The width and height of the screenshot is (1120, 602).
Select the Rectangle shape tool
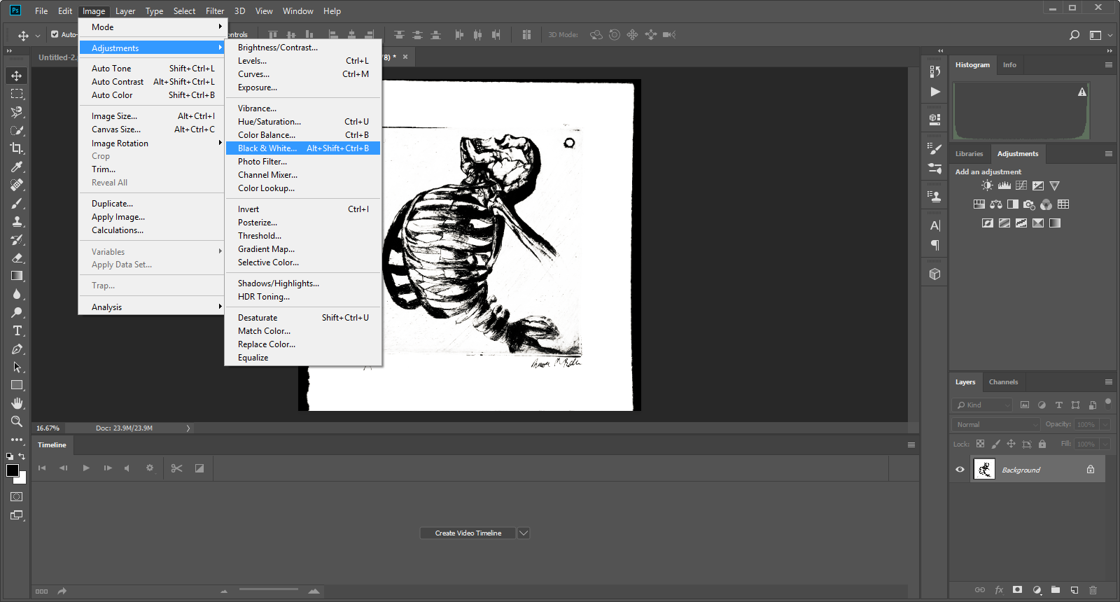coord(17,385)
